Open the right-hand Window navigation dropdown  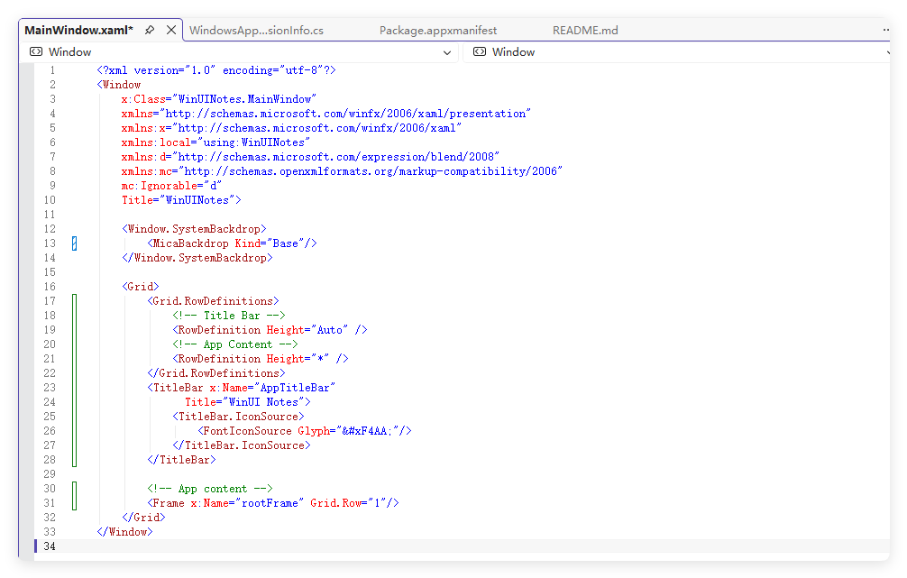(x=676, y=52)
